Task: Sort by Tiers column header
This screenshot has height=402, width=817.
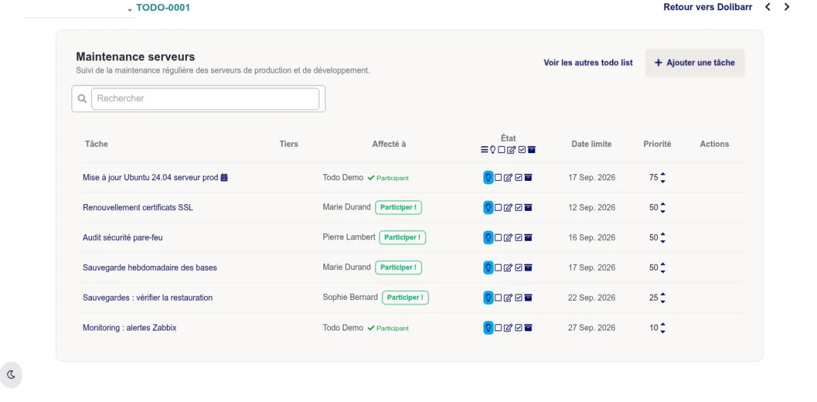Action: 289,144
